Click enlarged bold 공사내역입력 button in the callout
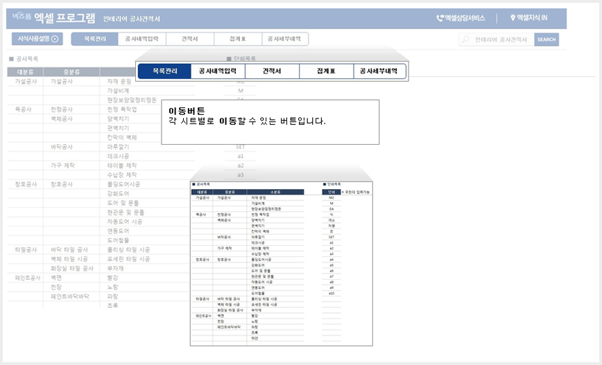This screenshot has height=365, width=602. pos(218,71)
